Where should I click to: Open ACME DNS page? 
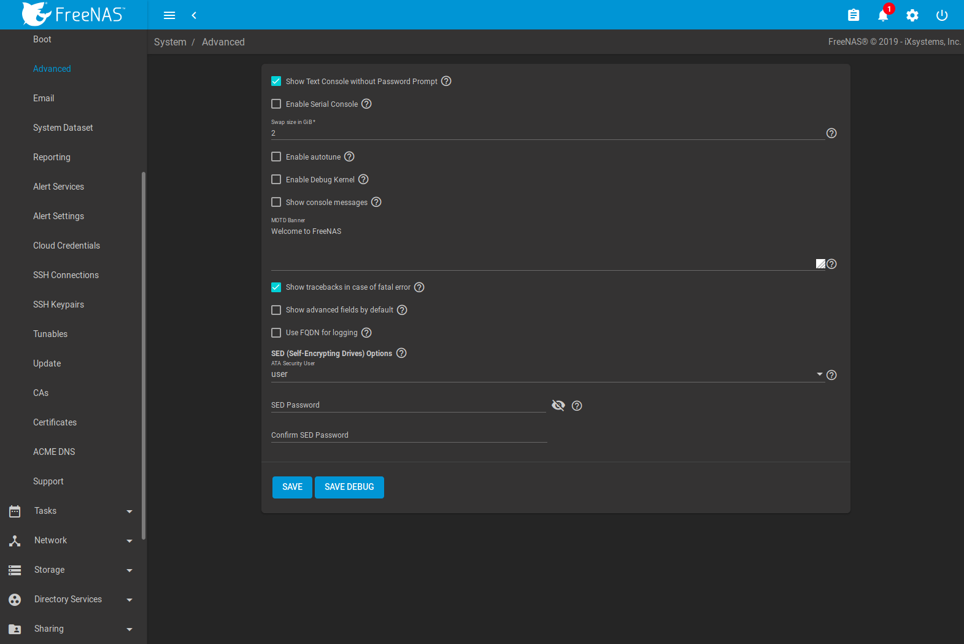54,452
